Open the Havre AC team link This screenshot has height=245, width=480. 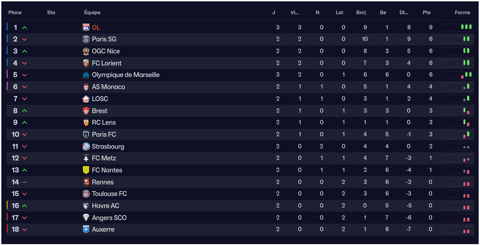coord(105,206)
